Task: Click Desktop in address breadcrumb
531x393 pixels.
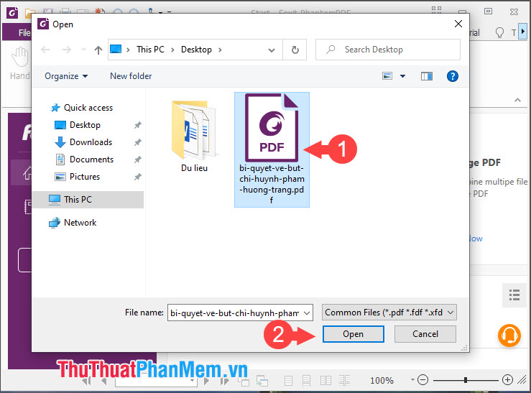Action: pyautogui.click(x=196, y=50)
